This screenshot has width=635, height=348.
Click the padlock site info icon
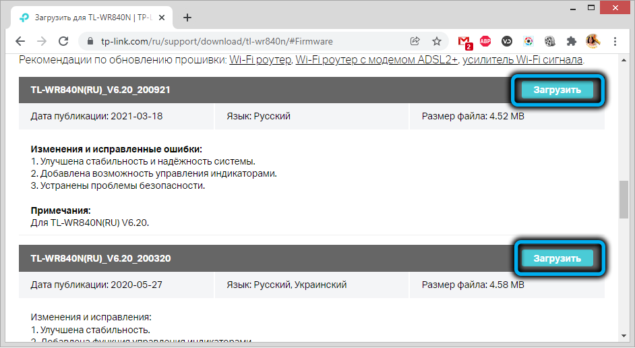[91, 41]
